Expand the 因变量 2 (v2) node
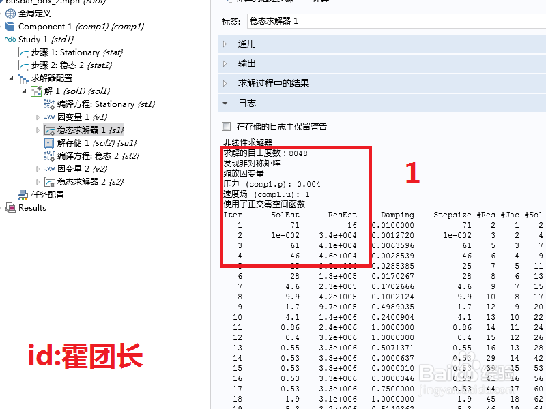This screenshot has width=546, height=409. pyautogui.click(x=38, y=168)
